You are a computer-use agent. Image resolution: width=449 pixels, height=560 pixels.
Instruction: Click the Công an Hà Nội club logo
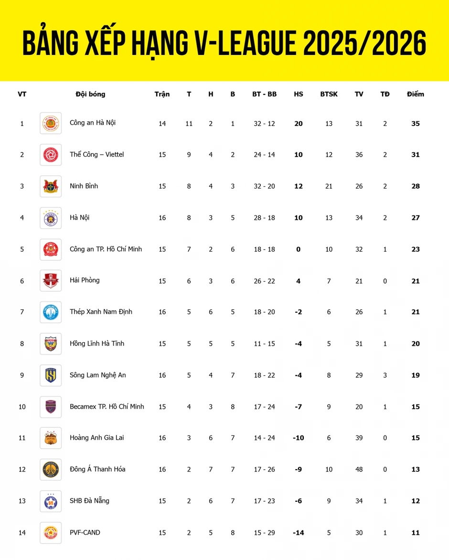tap(51, 123)
